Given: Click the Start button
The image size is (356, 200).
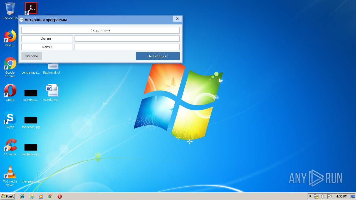Looking at the screenshot, I should point(8,196).
